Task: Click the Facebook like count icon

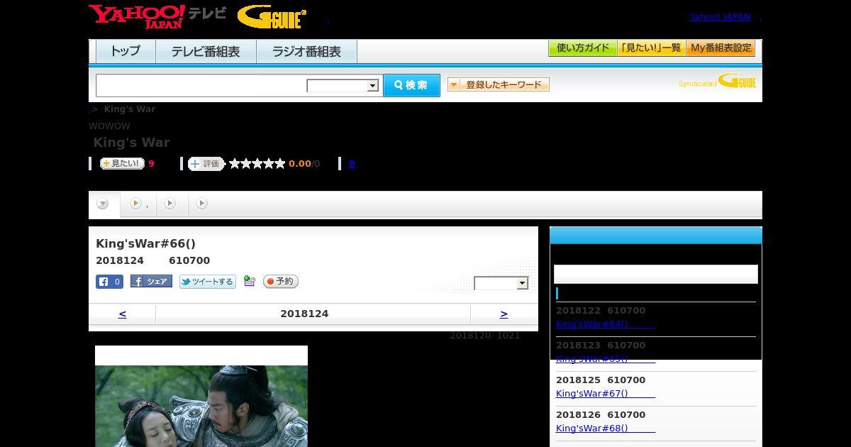Action: (x=109, y=282)
